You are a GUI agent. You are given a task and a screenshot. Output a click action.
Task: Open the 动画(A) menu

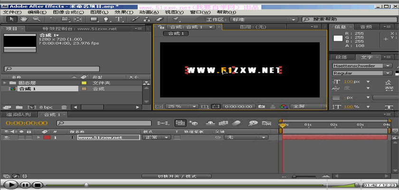coord(149,12)
